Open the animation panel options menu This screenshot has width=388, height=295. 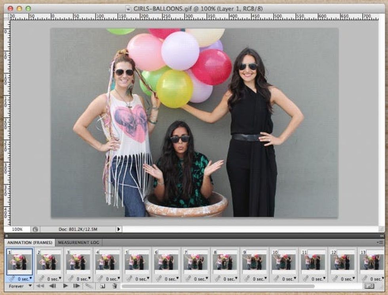[380, 242]
